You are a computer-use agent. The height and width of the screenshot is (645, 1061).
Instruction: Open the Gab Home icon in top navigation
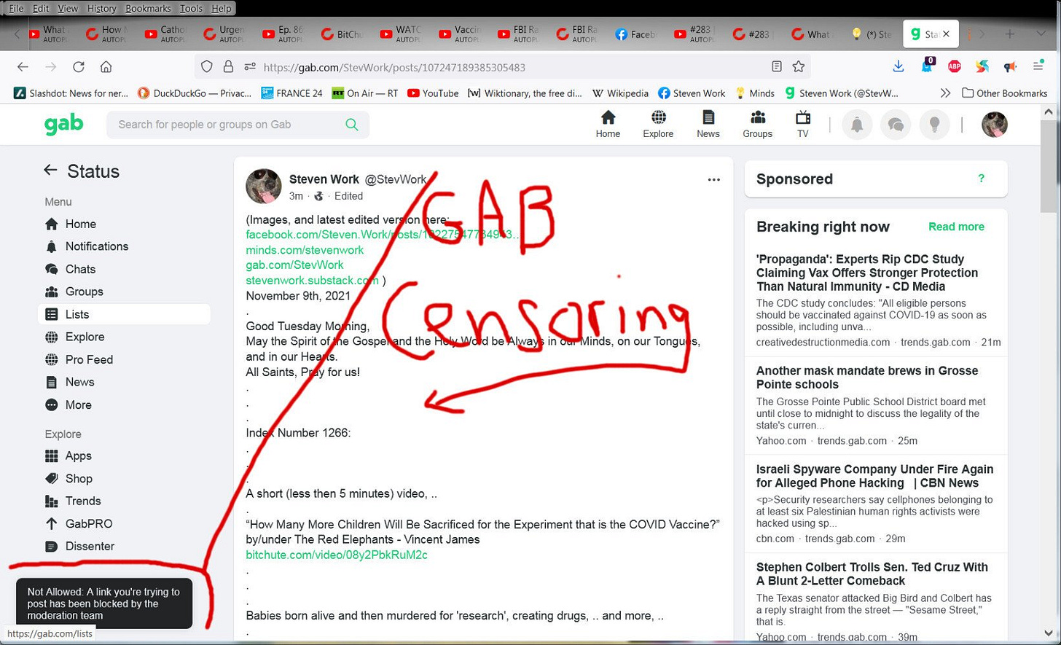pos(608,124)
